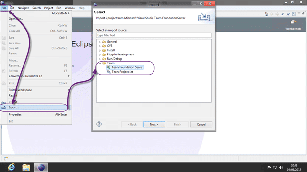Viewport: 307px width, 172px height.
Task: Expand the Run/Debug folder
Action: click(x=100, y=59)
